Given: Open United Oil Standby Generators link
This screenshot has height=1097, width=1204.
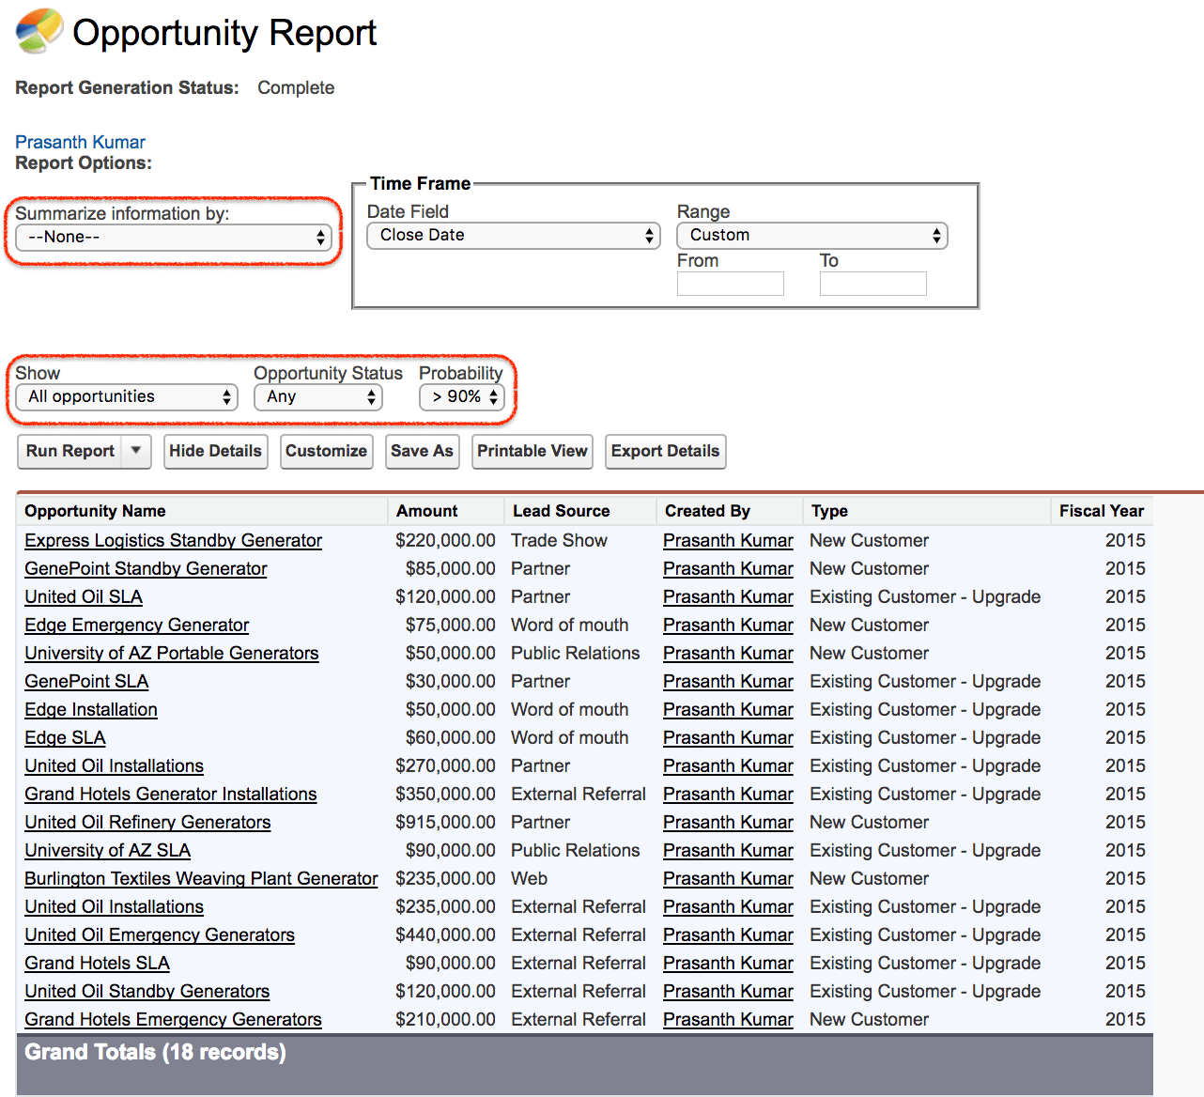Looking at the screenshot, I should pos(147,991).
